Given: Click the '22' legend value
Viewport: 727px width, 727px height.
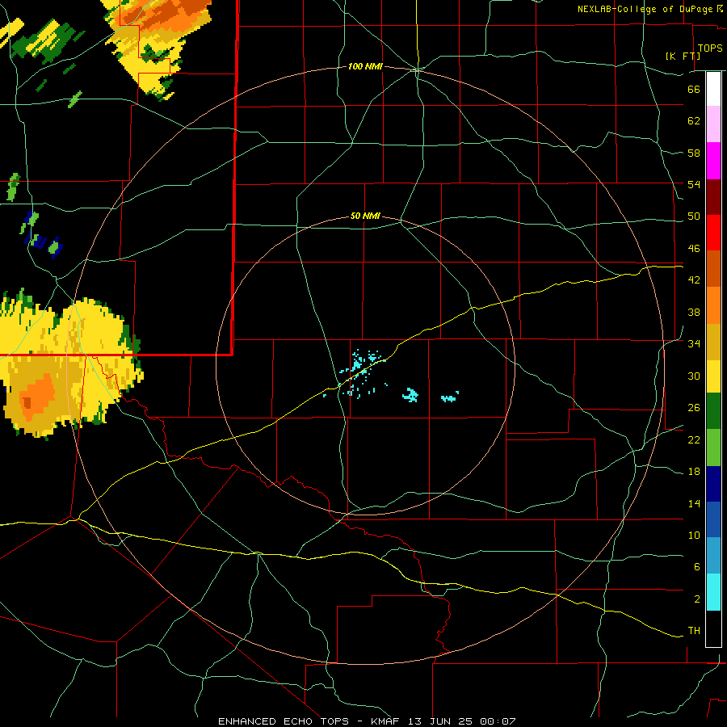Looking at the screenshot, I should tap(694, 439).
